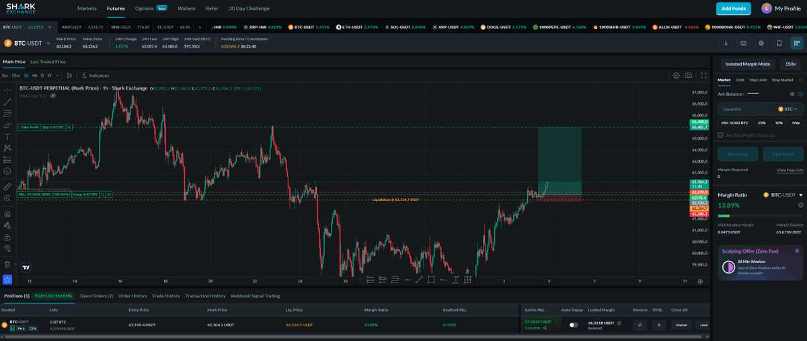Open the Options Beta page

point(151,9)
